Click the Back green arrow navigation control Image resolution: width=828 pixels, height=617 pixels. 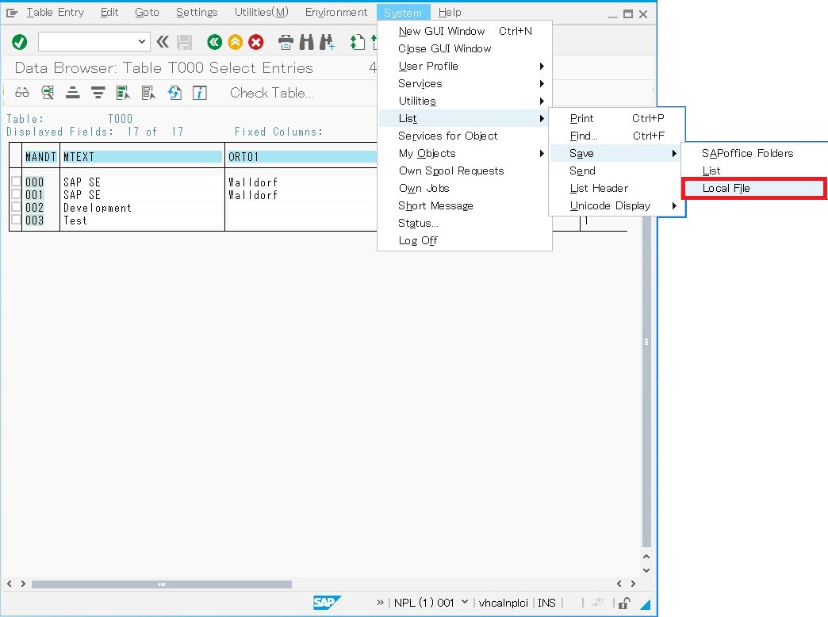(x=214, y=42)
